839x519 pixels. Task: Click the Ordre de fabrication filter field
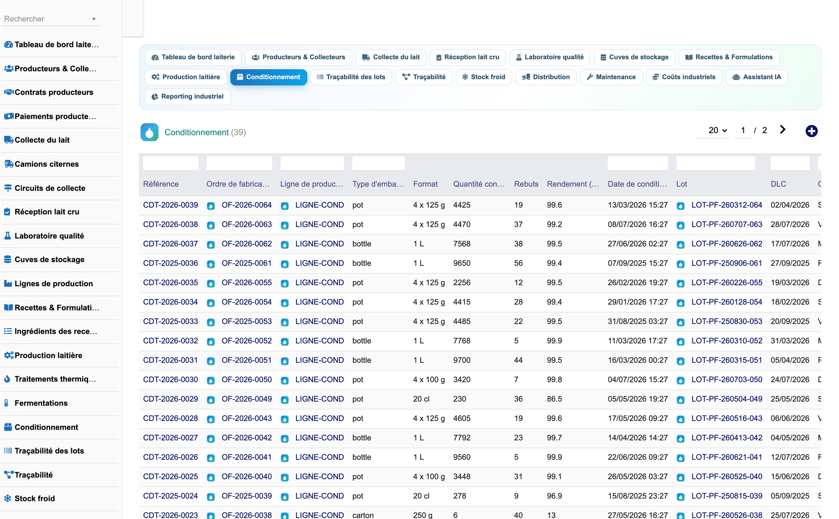coord(239,163)
